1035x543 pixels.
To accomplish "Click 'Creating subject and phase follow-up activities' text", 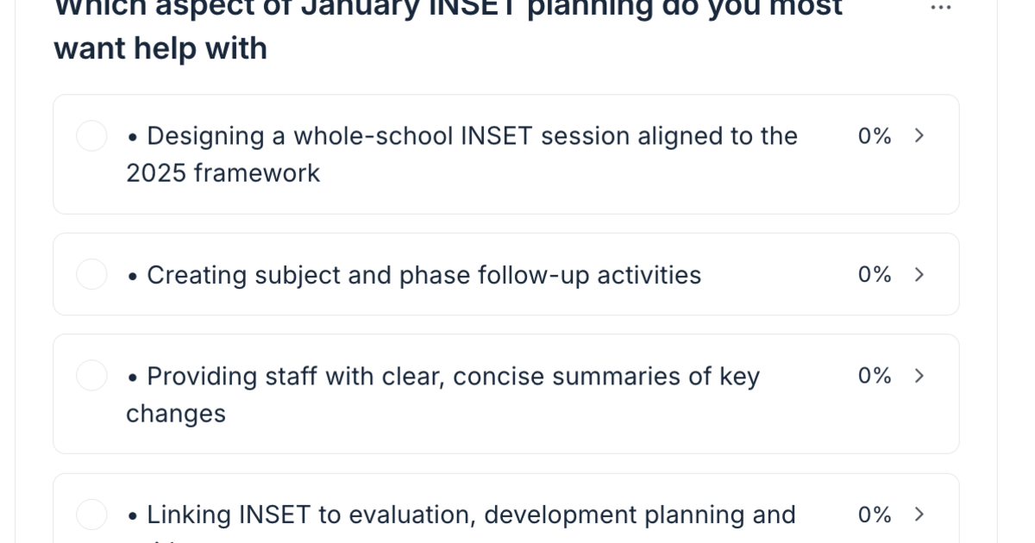I will (423, 276).
